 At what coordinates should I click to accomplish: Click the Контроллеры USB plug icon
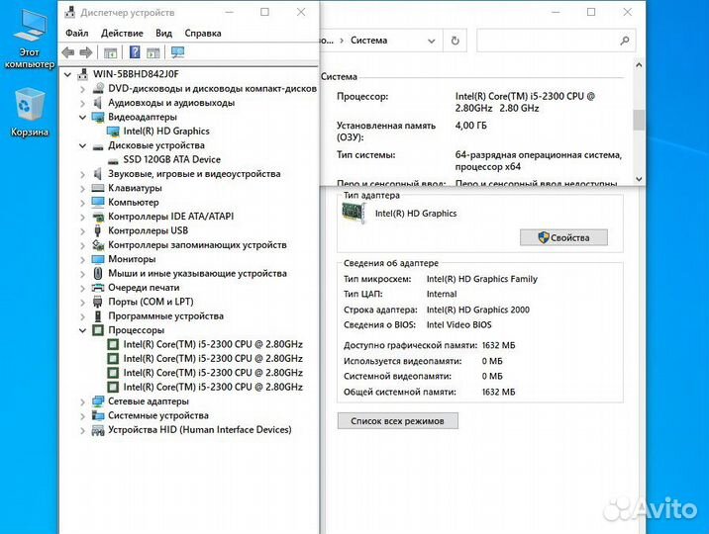pyautogui.click(x=98, y=230)
